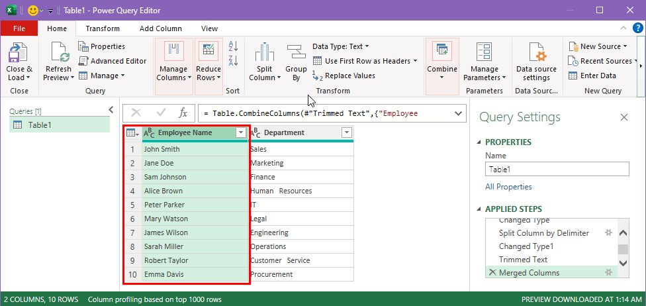Open Reduce Rows menu
The image size is (646, 306).
coord(208,66)
